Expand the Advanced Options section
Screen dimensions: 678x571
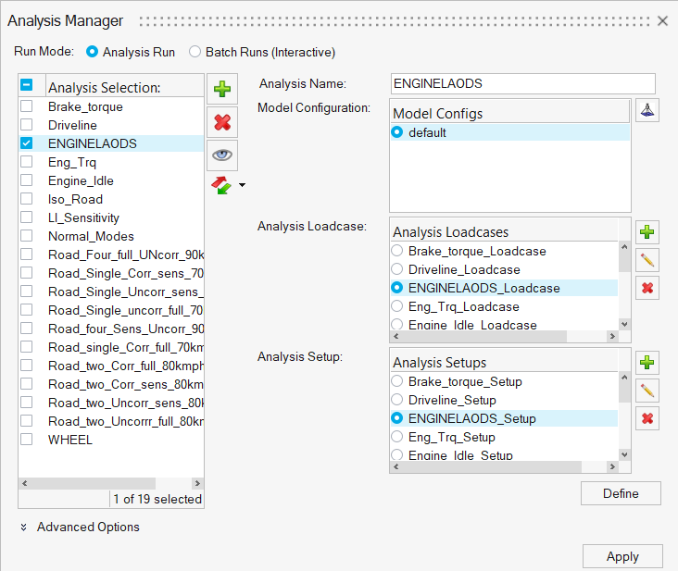(24, 527)
